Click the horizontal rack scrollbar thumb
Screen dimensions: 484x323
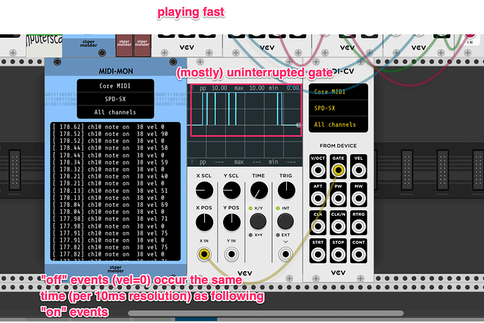(x=266, y=313)
